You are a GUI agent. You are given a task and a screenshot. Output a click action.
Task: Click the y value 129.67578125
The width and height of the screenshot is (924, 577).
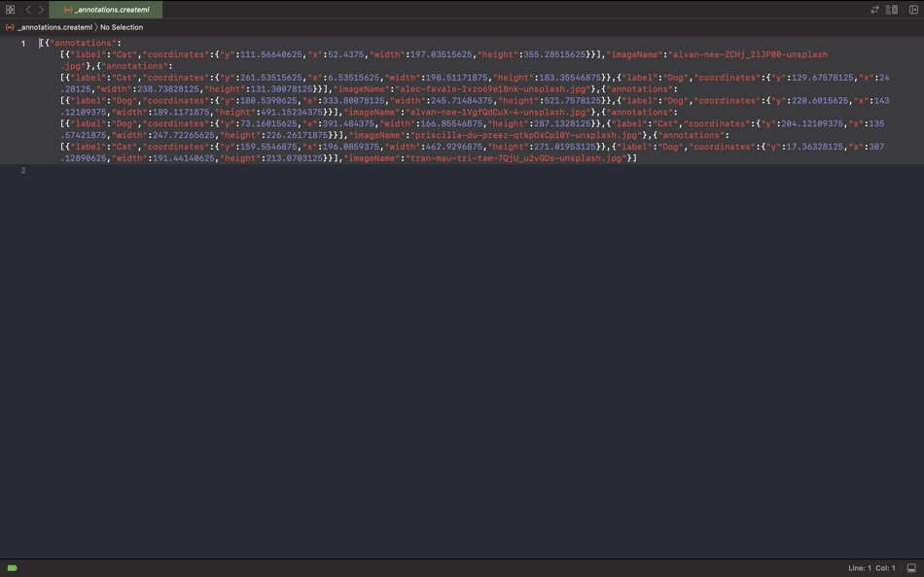pos(823,78)
